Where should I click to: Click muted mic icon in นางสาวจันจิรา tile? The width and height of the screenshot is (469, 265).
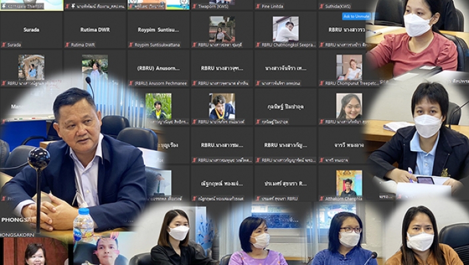point(258,83)
